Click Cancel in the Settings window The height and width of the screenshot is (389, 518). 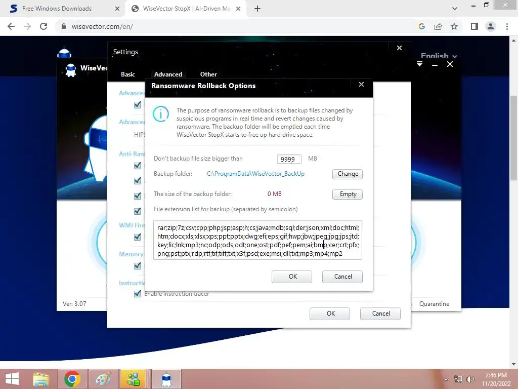click(x=380, y=314)
